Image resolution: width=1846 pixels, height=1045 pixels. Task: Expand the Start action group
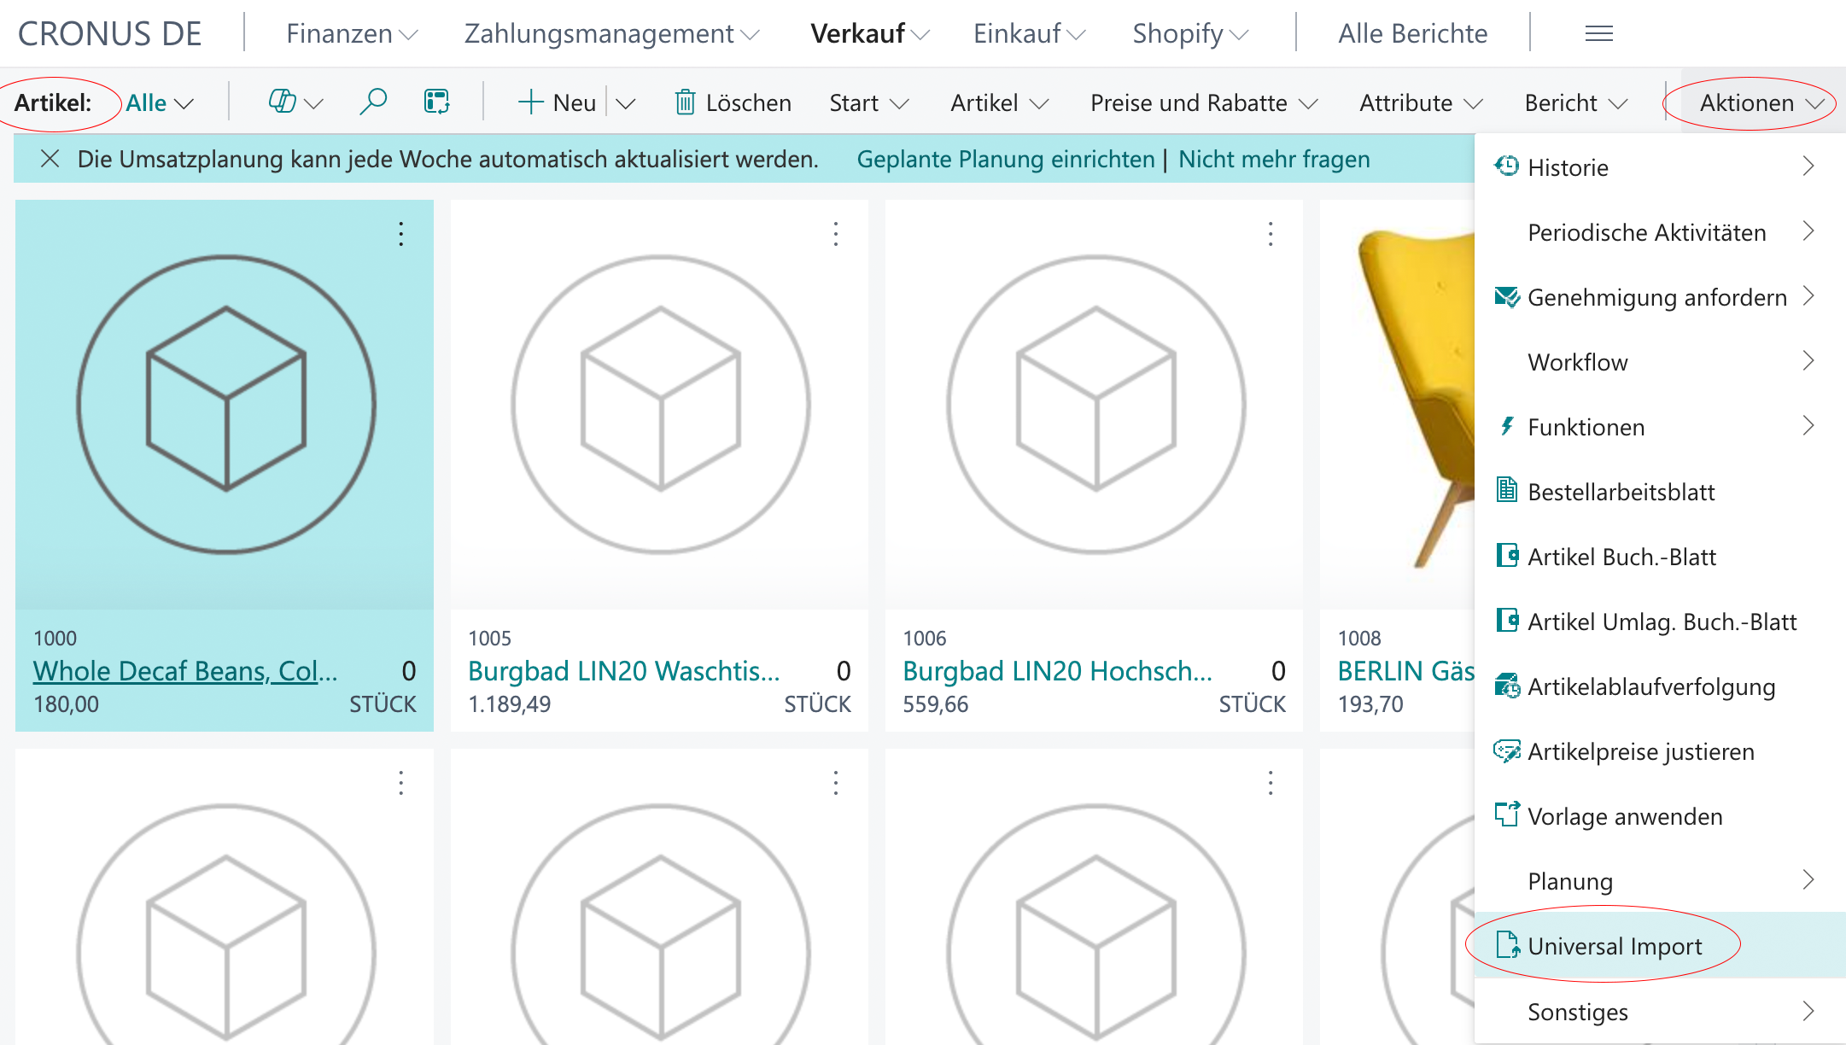pyautogui.click(x=868, y=103)
